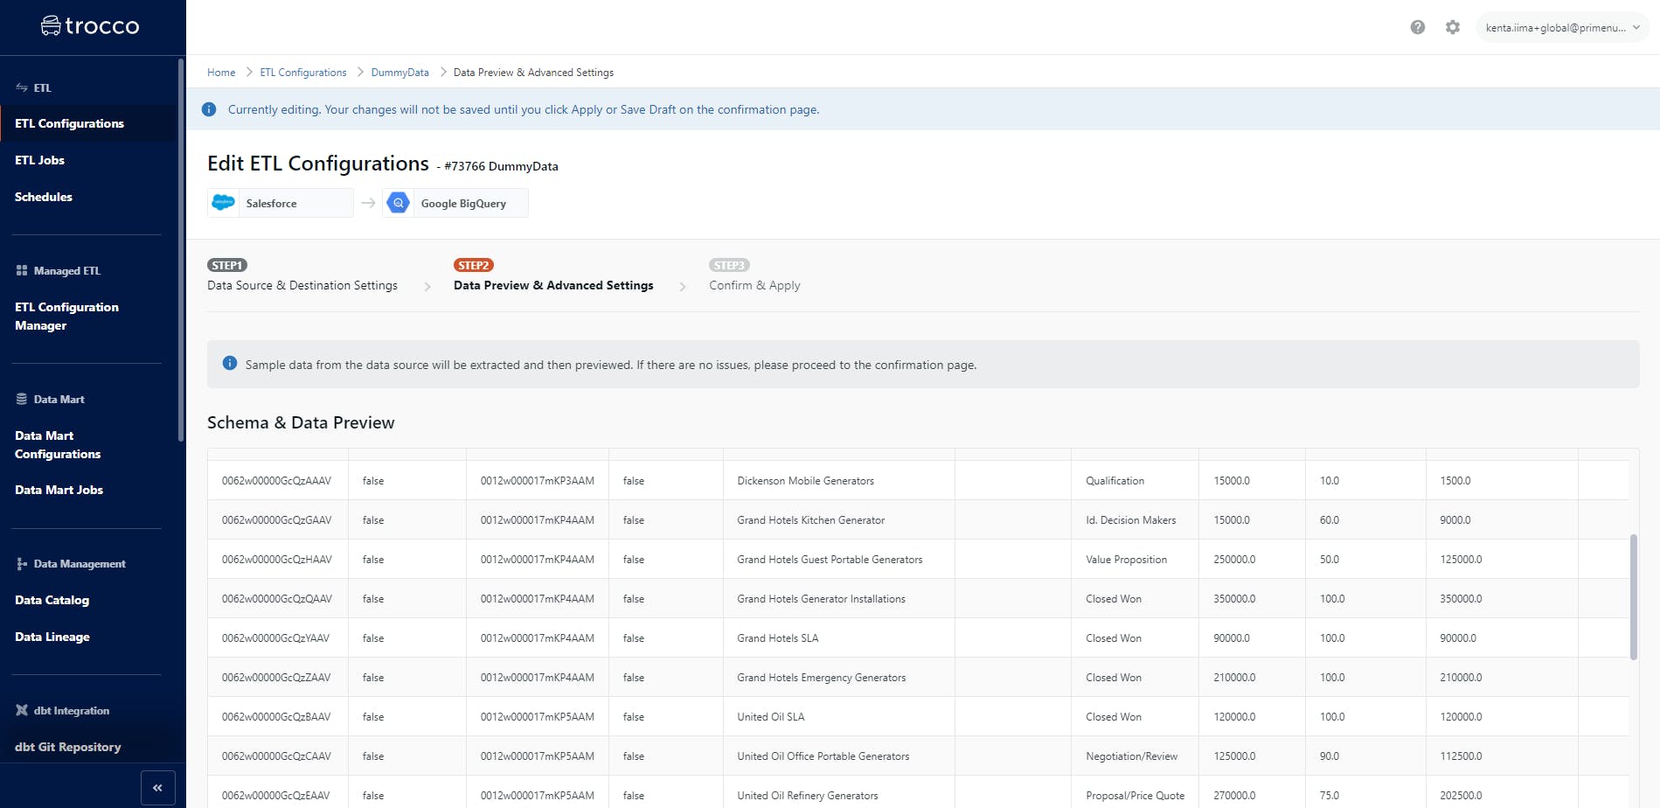Open the help question mark icon
The height and width of the screenshot is (808, 1660).
point(1418,27)
